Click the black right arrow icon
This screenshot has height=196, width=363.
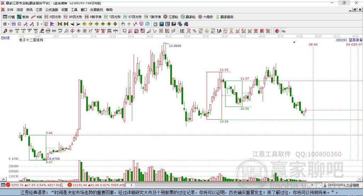78,24
